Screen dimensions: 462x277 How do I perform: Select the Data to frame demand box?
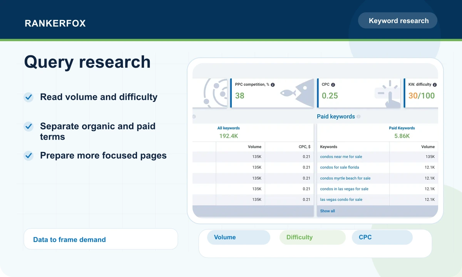click(x=101, y=239)
